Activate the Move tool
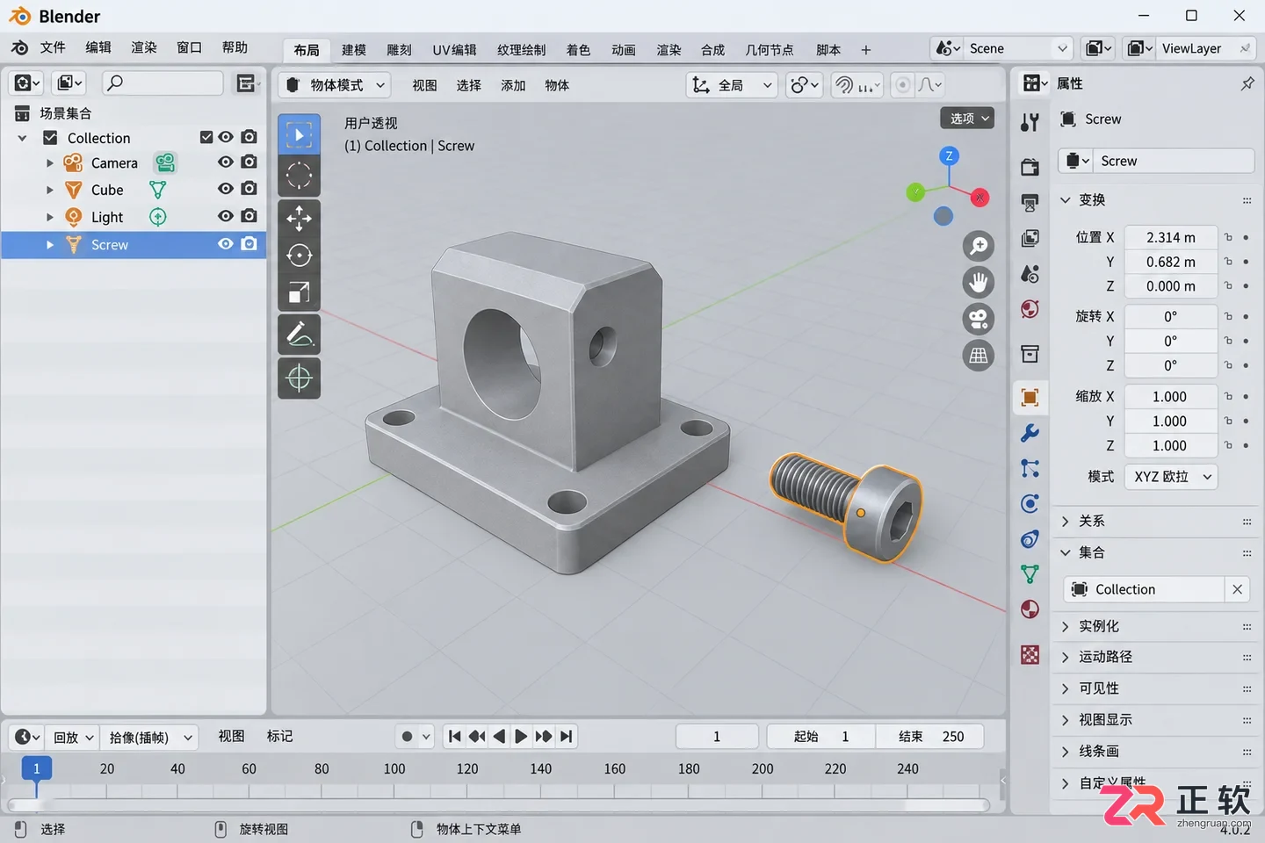Viewport: 1265px width, 843px height. click(x=299, y=217)
